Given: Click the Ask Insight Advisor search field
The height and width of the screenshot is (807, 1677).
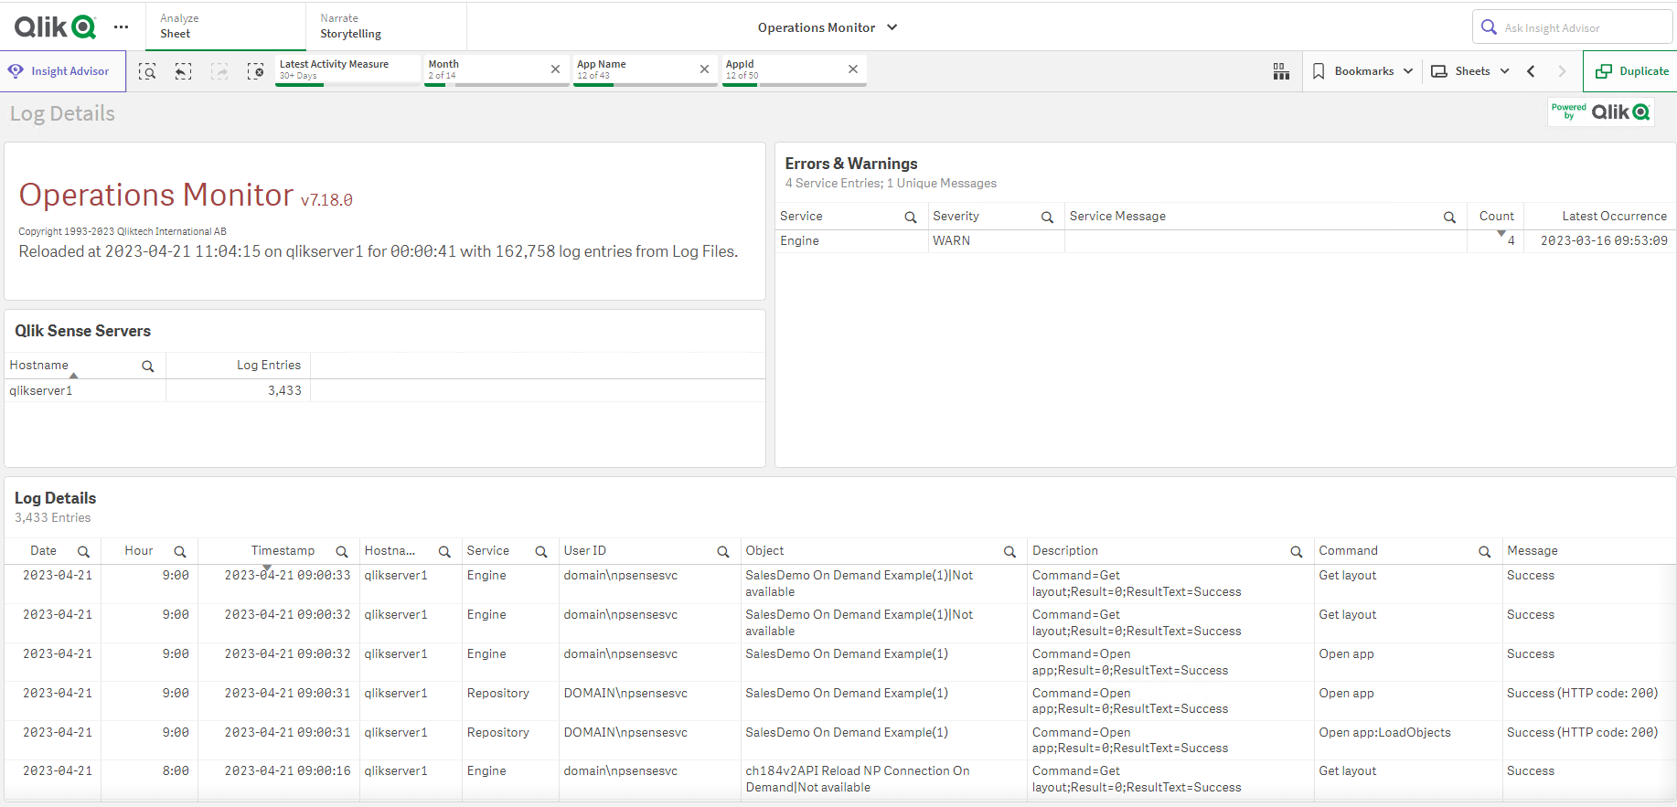Looking at the screenshot, I should (x=1582, y=27).
